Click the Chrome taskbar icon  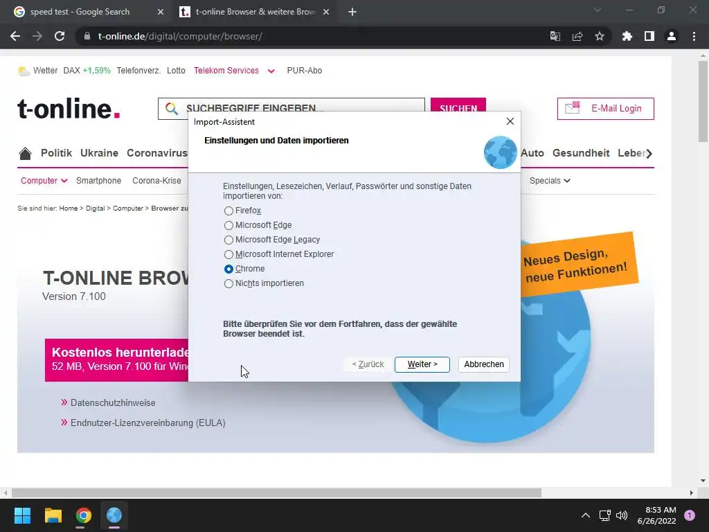(x=84, y=515)
